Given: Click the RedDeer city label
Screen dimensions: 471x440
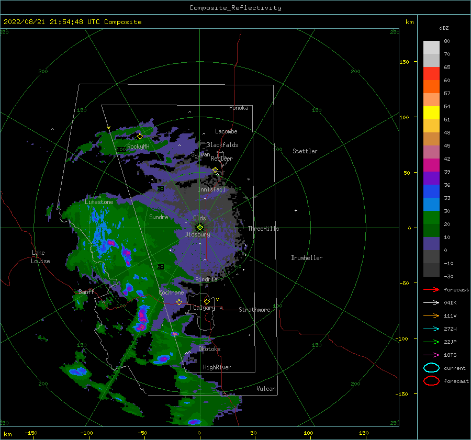Looking at the screenshot, I should (x=222, y=159).
